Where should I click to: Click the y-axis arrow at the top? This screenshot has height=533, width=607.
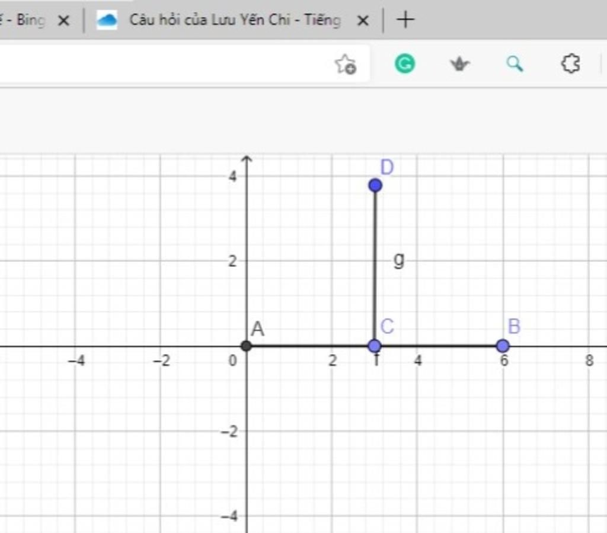coord(246,159)
